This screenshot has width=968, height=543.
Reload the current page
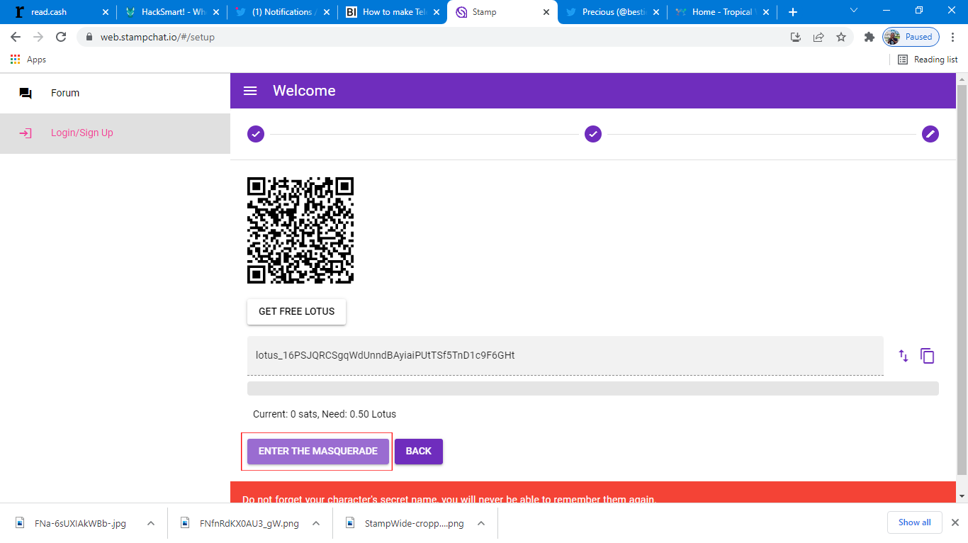pos(61,37)
